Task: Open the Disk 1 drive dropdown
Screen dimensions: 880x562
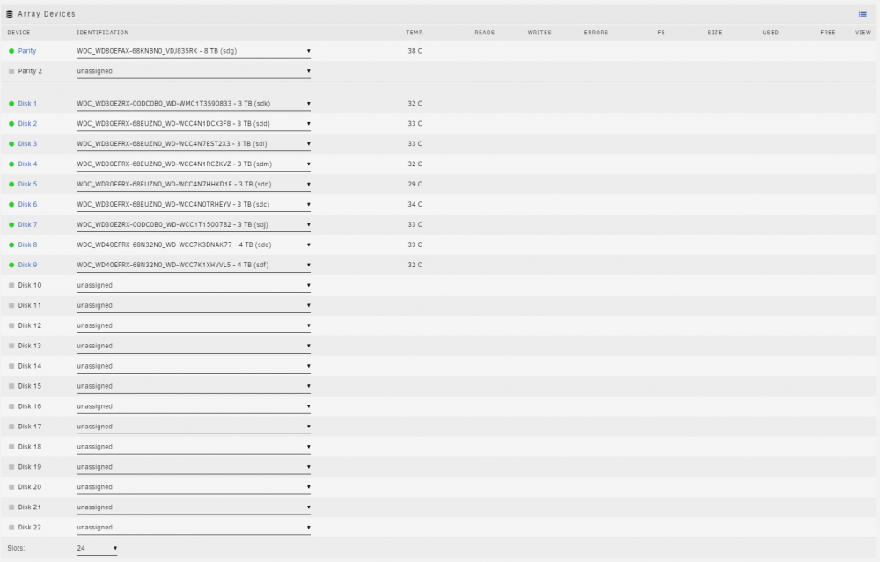Action: coord(194,104)
